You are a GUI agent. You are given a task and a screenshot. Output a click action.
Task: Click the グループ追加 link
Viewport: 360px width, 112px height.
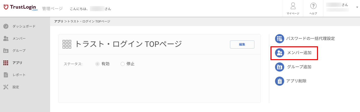[299, 67]
